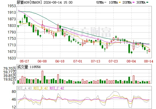Click the 19.92万 volume axis label
The image size is (156, 109).
coord(10,79)
